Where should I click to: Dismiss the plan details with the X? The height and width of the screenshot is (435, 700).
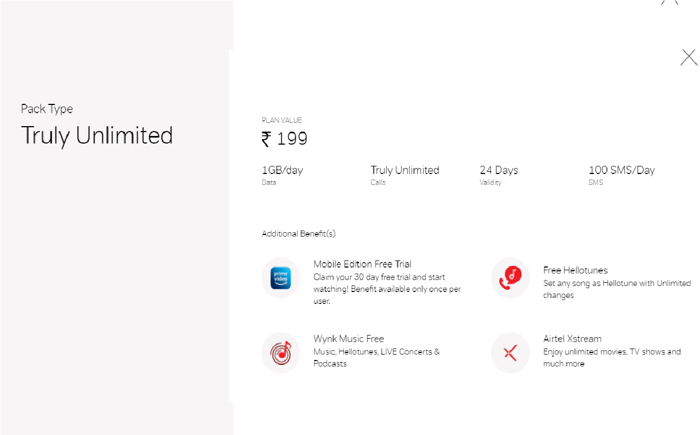pyautogui.click(x=689, y=57)
